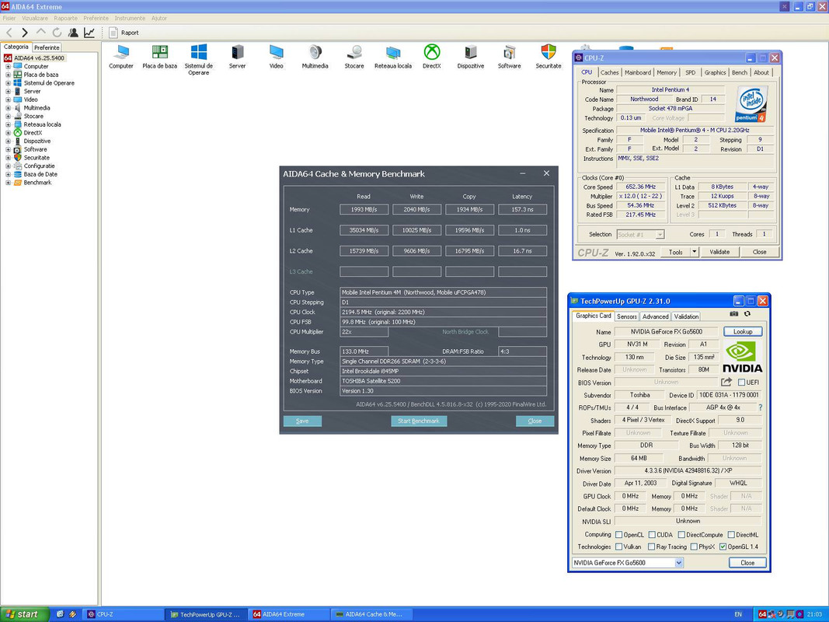Screen dimensions: 829x622
Task: Click the AGP bus interface question mark
Action: (x=761, y=407)
